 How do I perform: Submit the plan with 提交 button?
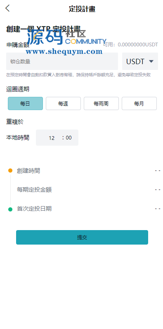pyautogui.click(x=82, y=237)
